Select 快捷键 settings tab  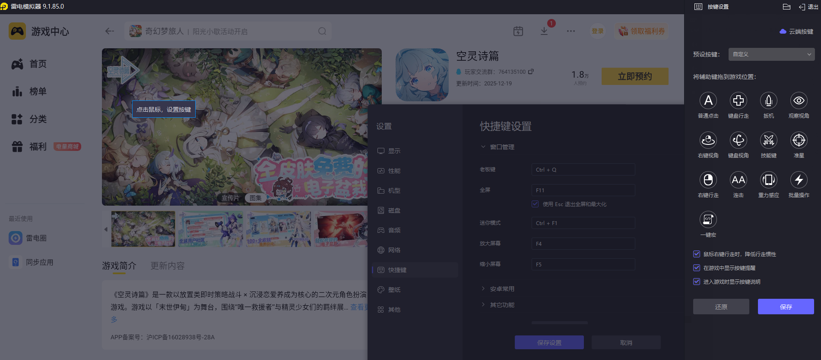point(415,270)
